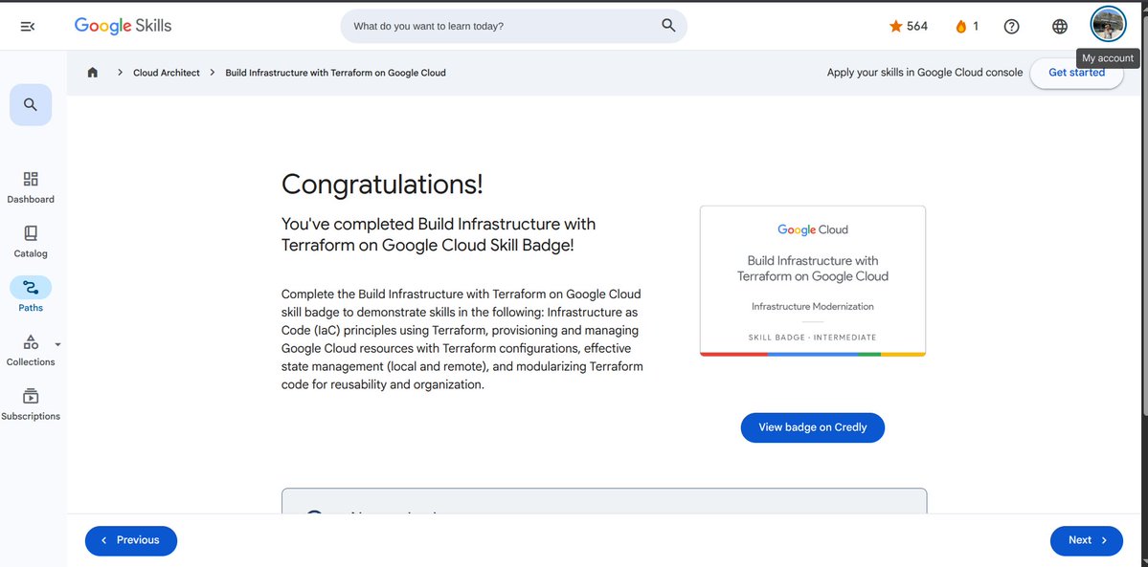Click the 'Congratulations!' heading
This screenshot has height=567, width=1148.
[382, 185]
